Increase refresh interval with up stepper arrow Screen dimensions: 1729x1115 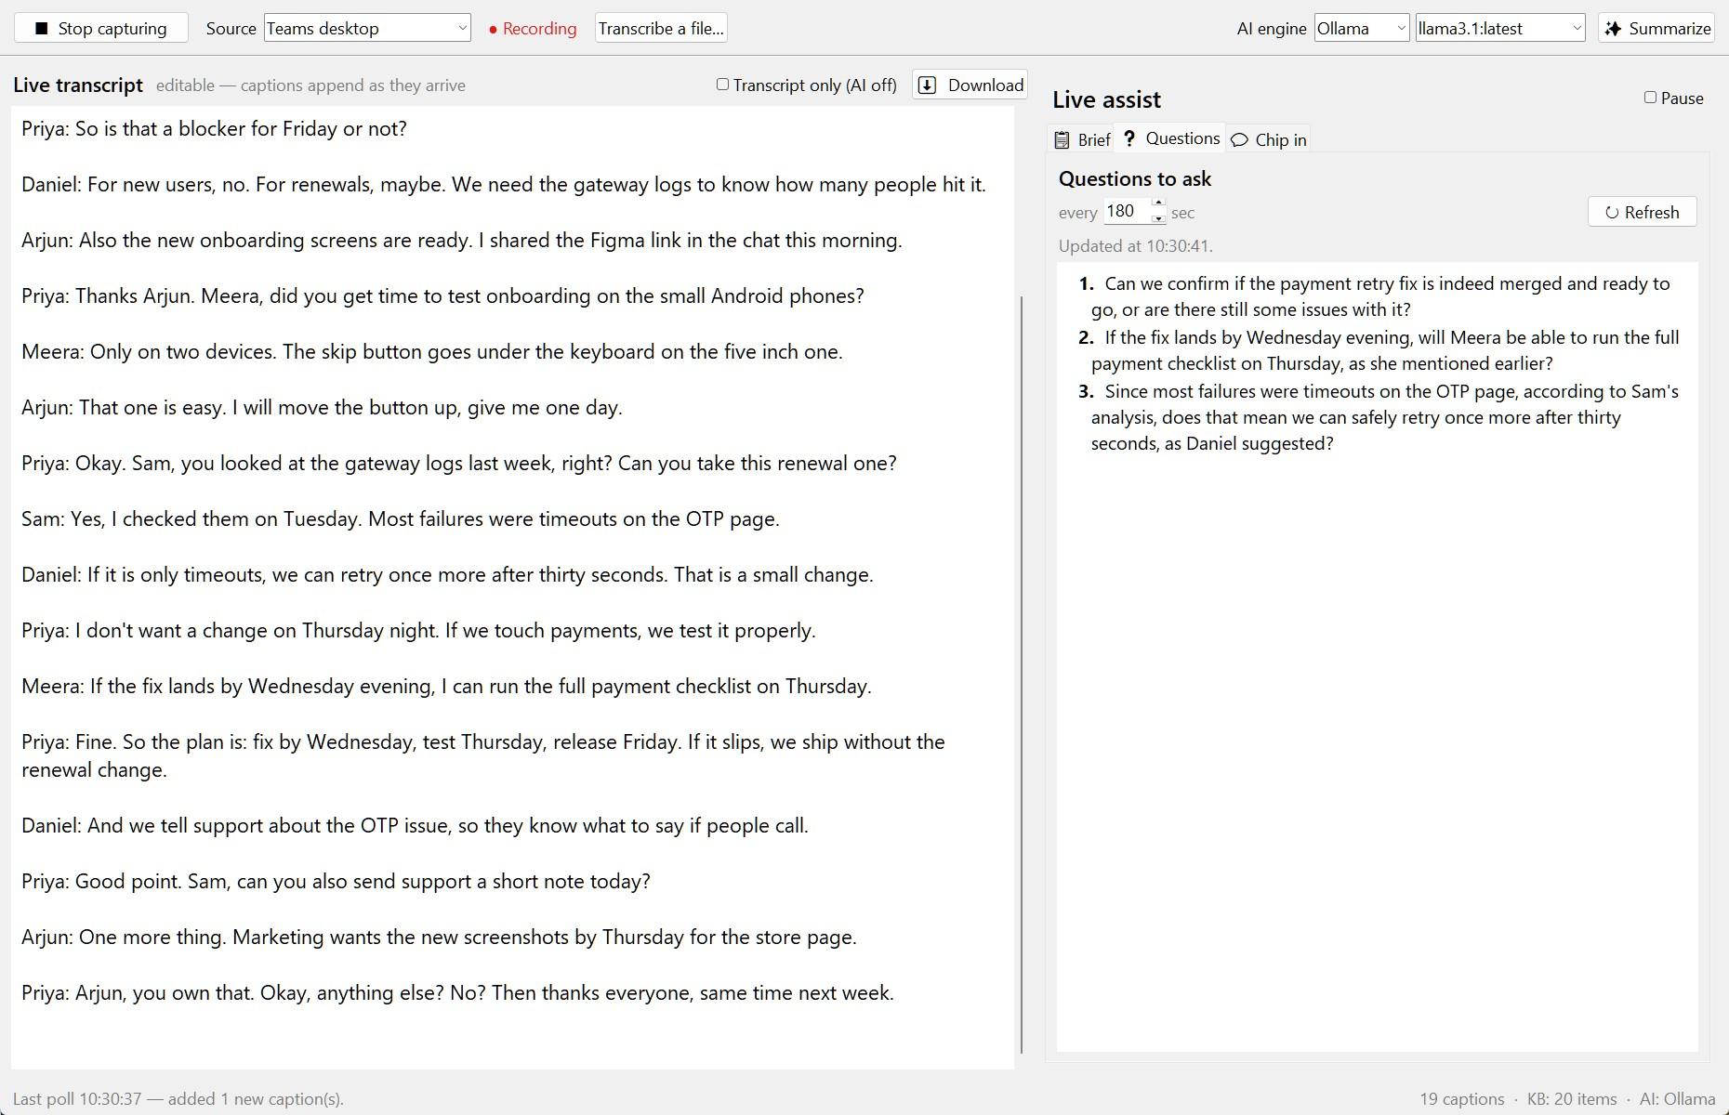pyautogui.click(x=1158, y=204)
